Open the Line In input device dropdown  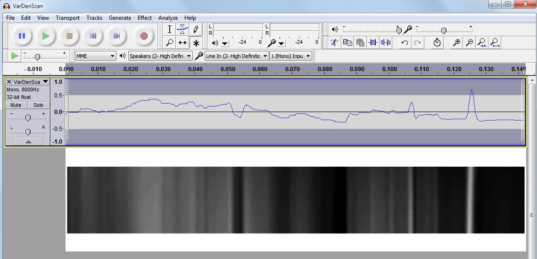coord(237,56)
